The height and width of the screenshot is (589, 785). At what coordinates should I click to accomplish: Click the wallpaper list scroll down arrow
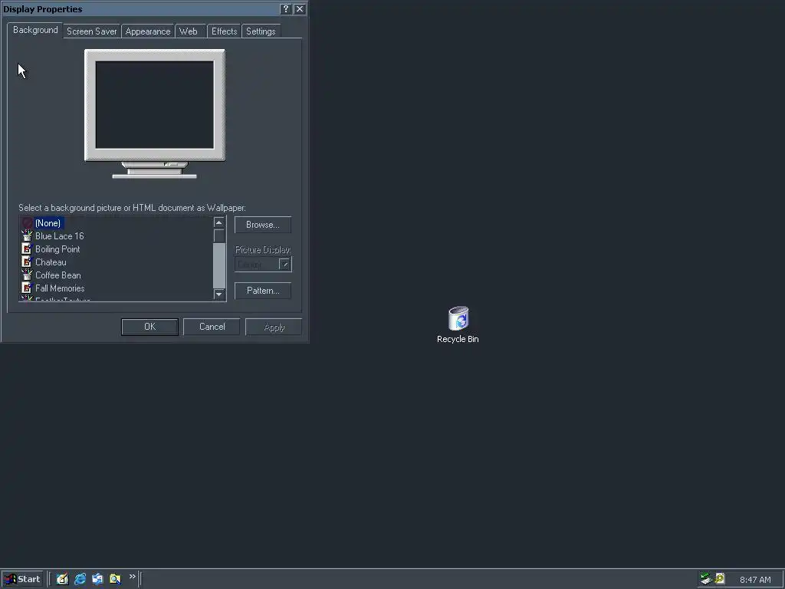[218, 294]
